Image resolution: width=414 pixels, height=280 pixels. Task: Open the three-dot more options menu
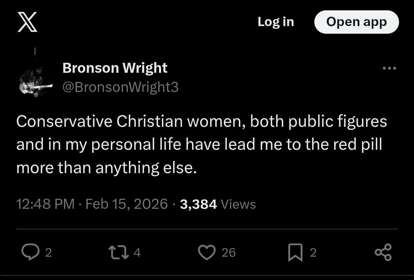point(389,69)
